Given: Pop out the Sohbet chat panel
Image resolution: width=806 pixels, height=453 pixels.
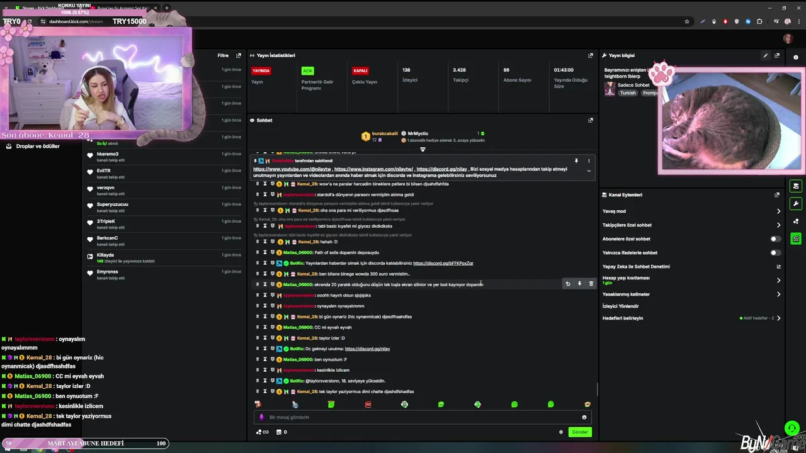Looking at the screenshot, I should coord(590,120).
